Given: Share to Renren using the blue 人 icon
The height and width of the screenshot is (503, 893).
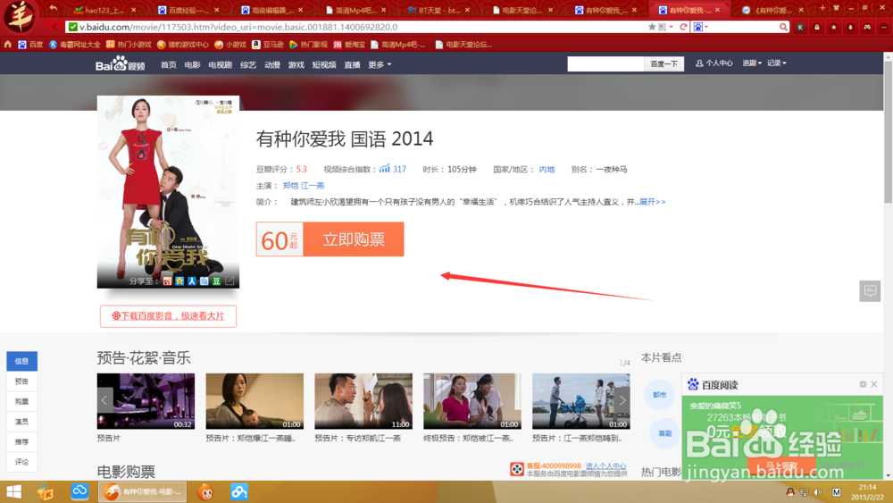Looking at the screenshot, I should click(x=192, y=281).
